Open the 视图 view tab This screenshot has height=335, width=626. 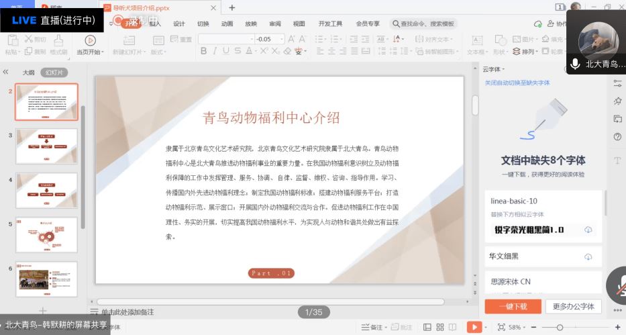299,24
